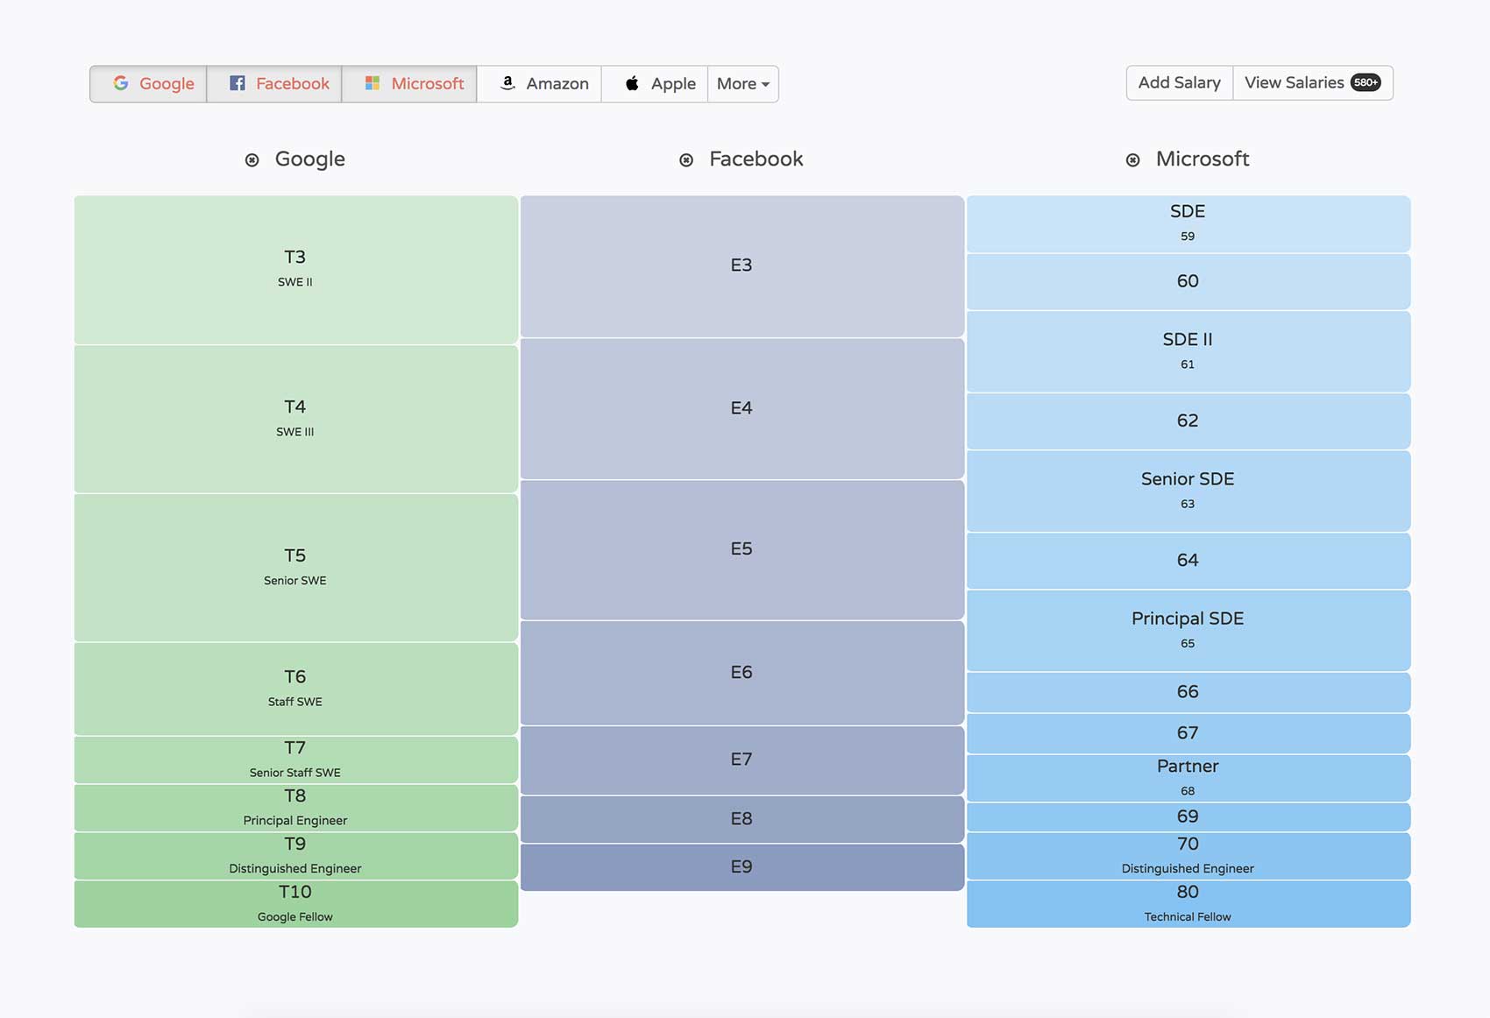
Task: Click the Microsoft logo icon in company bar
Action: [372, 83]
